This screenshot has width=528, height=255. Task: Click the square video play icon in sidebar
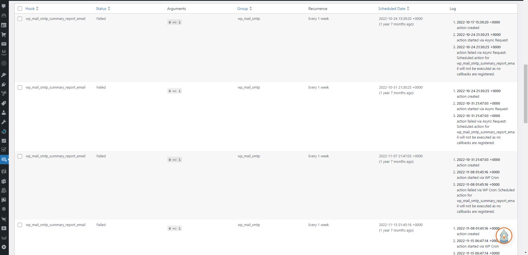click(4, 228)
